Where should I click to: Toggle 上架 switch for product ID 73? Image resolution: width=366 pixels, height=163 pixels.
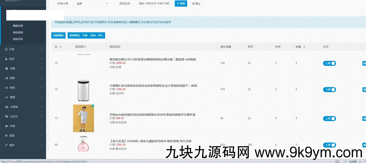pos(329,118)
